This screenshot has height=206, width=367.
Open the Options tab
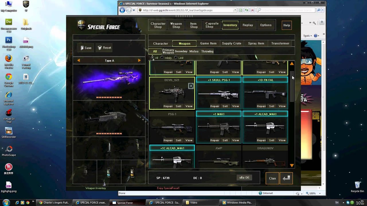pyautogui.click(x=266, y=25)
